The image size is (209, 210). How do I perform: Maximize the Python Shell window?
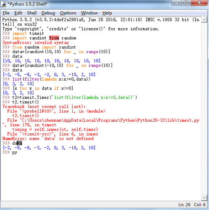coord(186,3)
